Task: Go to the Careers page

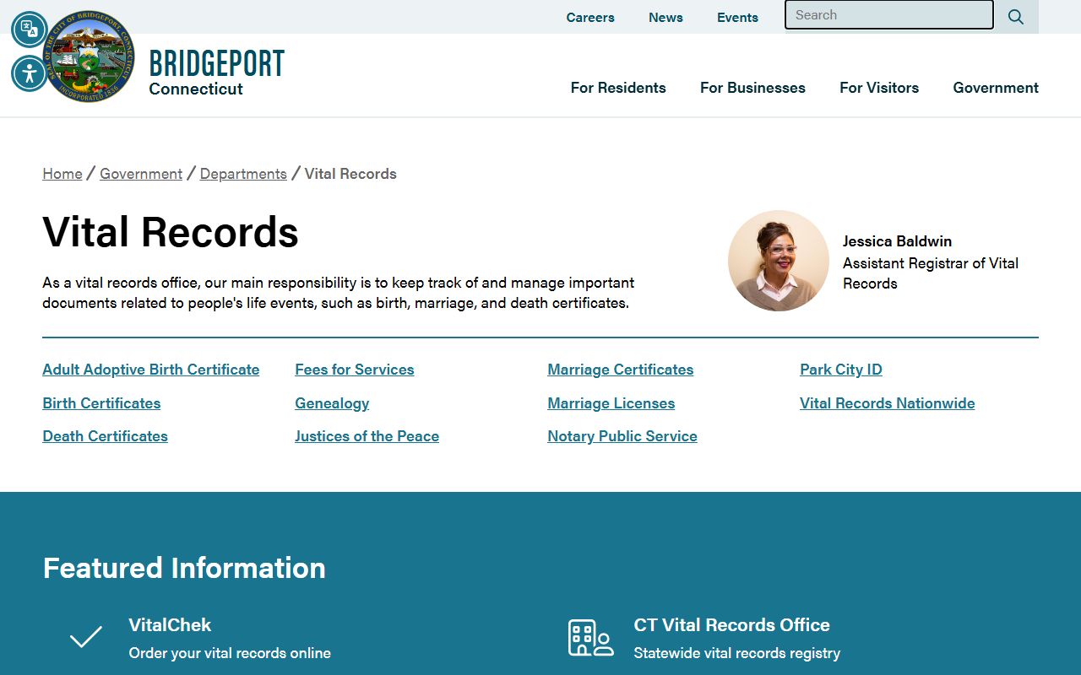Action: pyautogui.click(x=590, y=18)
